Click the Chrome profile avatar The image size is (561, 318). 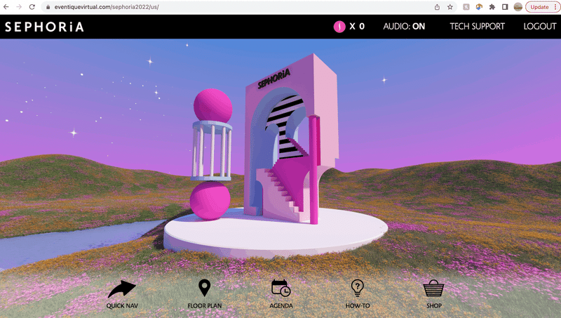coord(518,7)
